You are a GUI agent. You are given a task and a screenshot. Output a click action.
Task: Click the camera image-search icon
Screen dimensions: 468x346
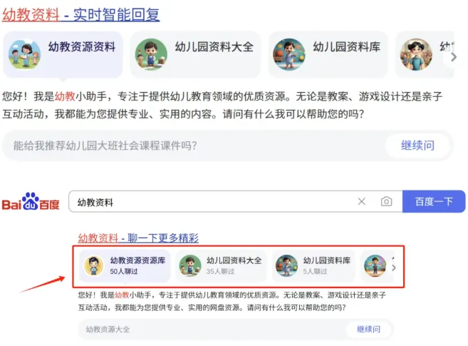[386, 201]
